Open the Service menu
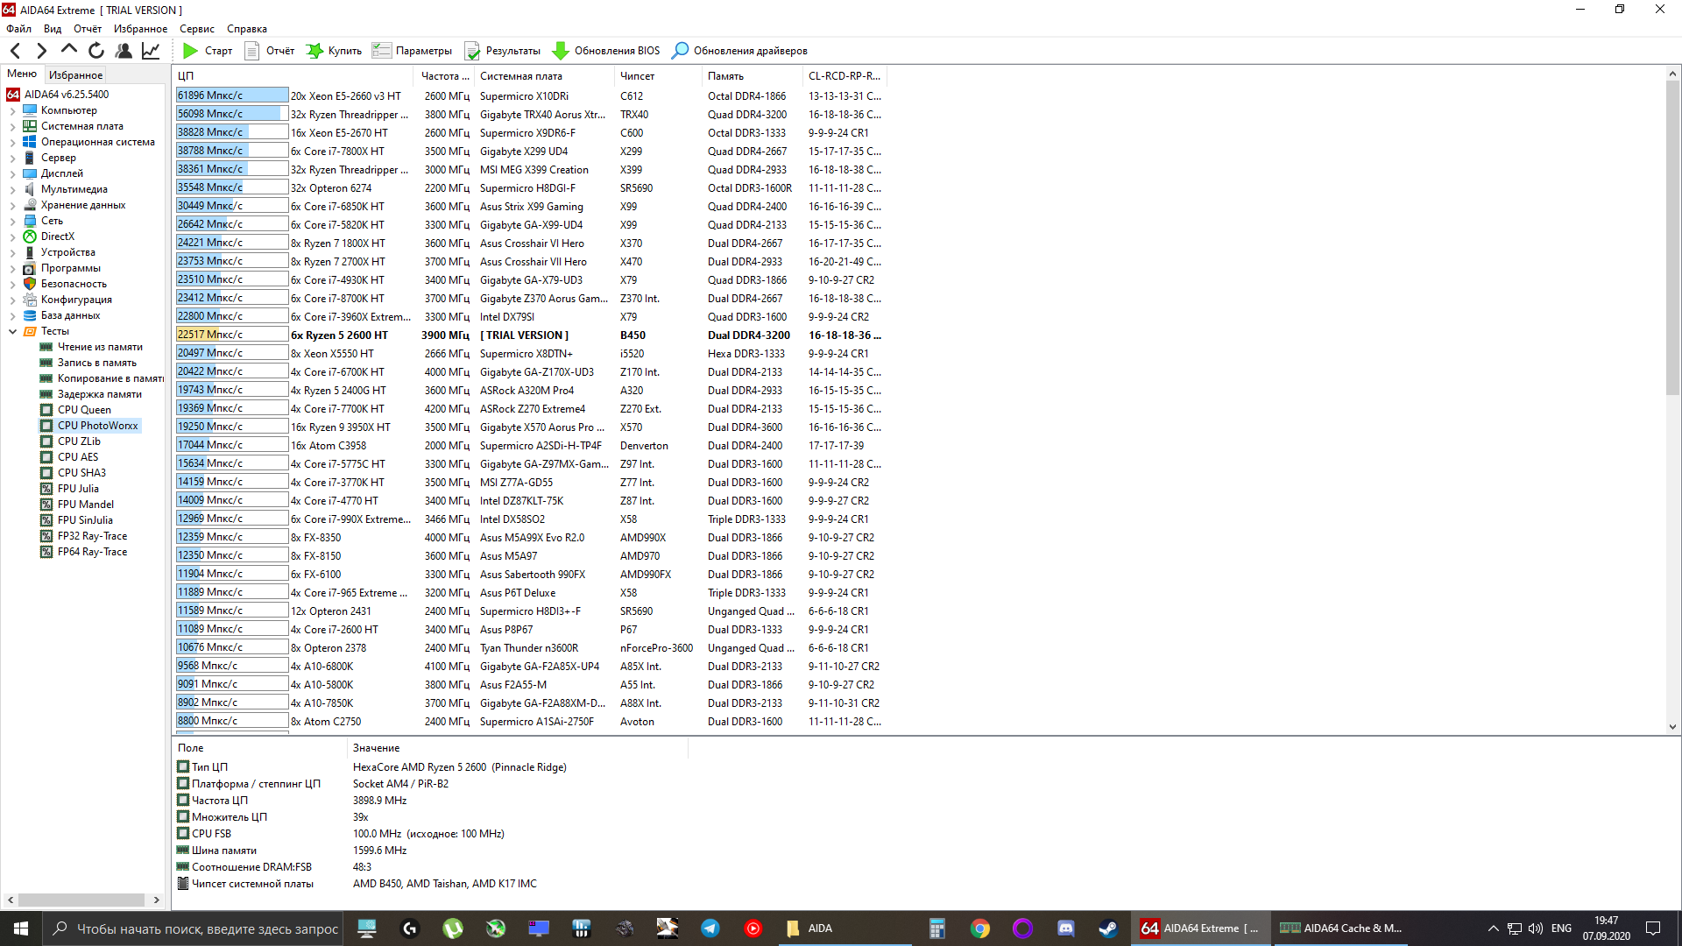Image resolution: width=1682 pixels, height=946 pixels. tap(196, 29)
